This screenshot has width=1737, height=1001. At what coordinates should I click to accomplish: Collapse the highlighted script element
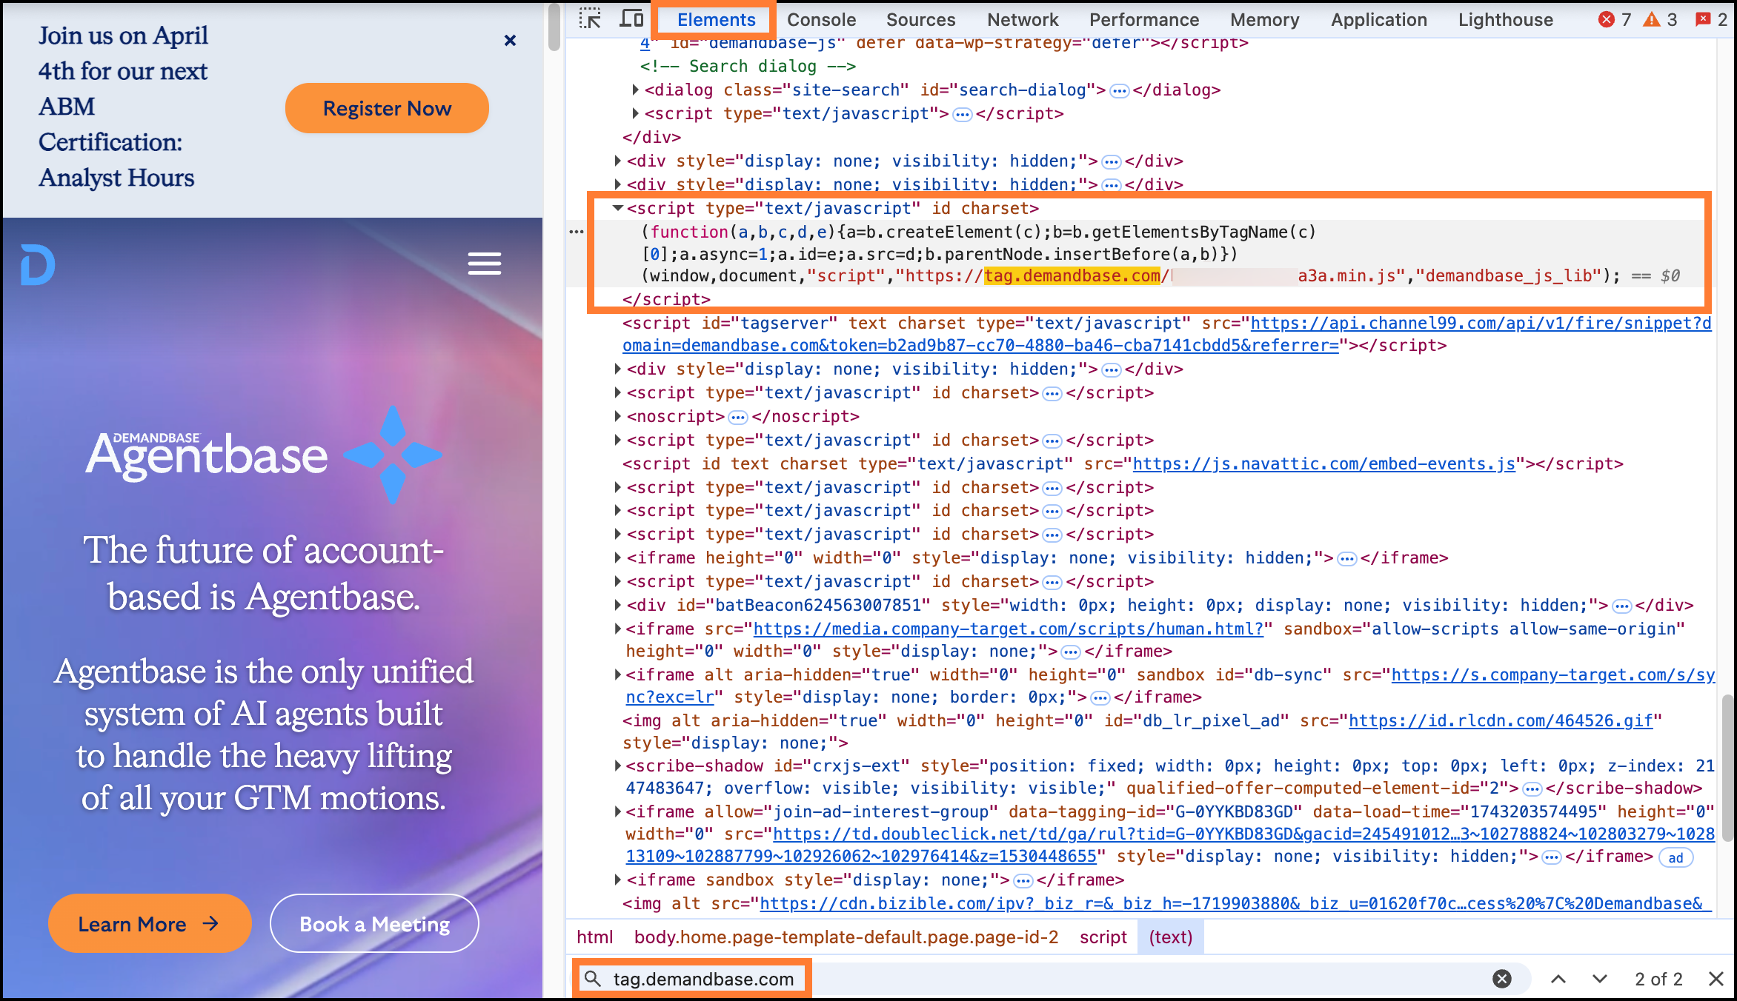point(617,209)
